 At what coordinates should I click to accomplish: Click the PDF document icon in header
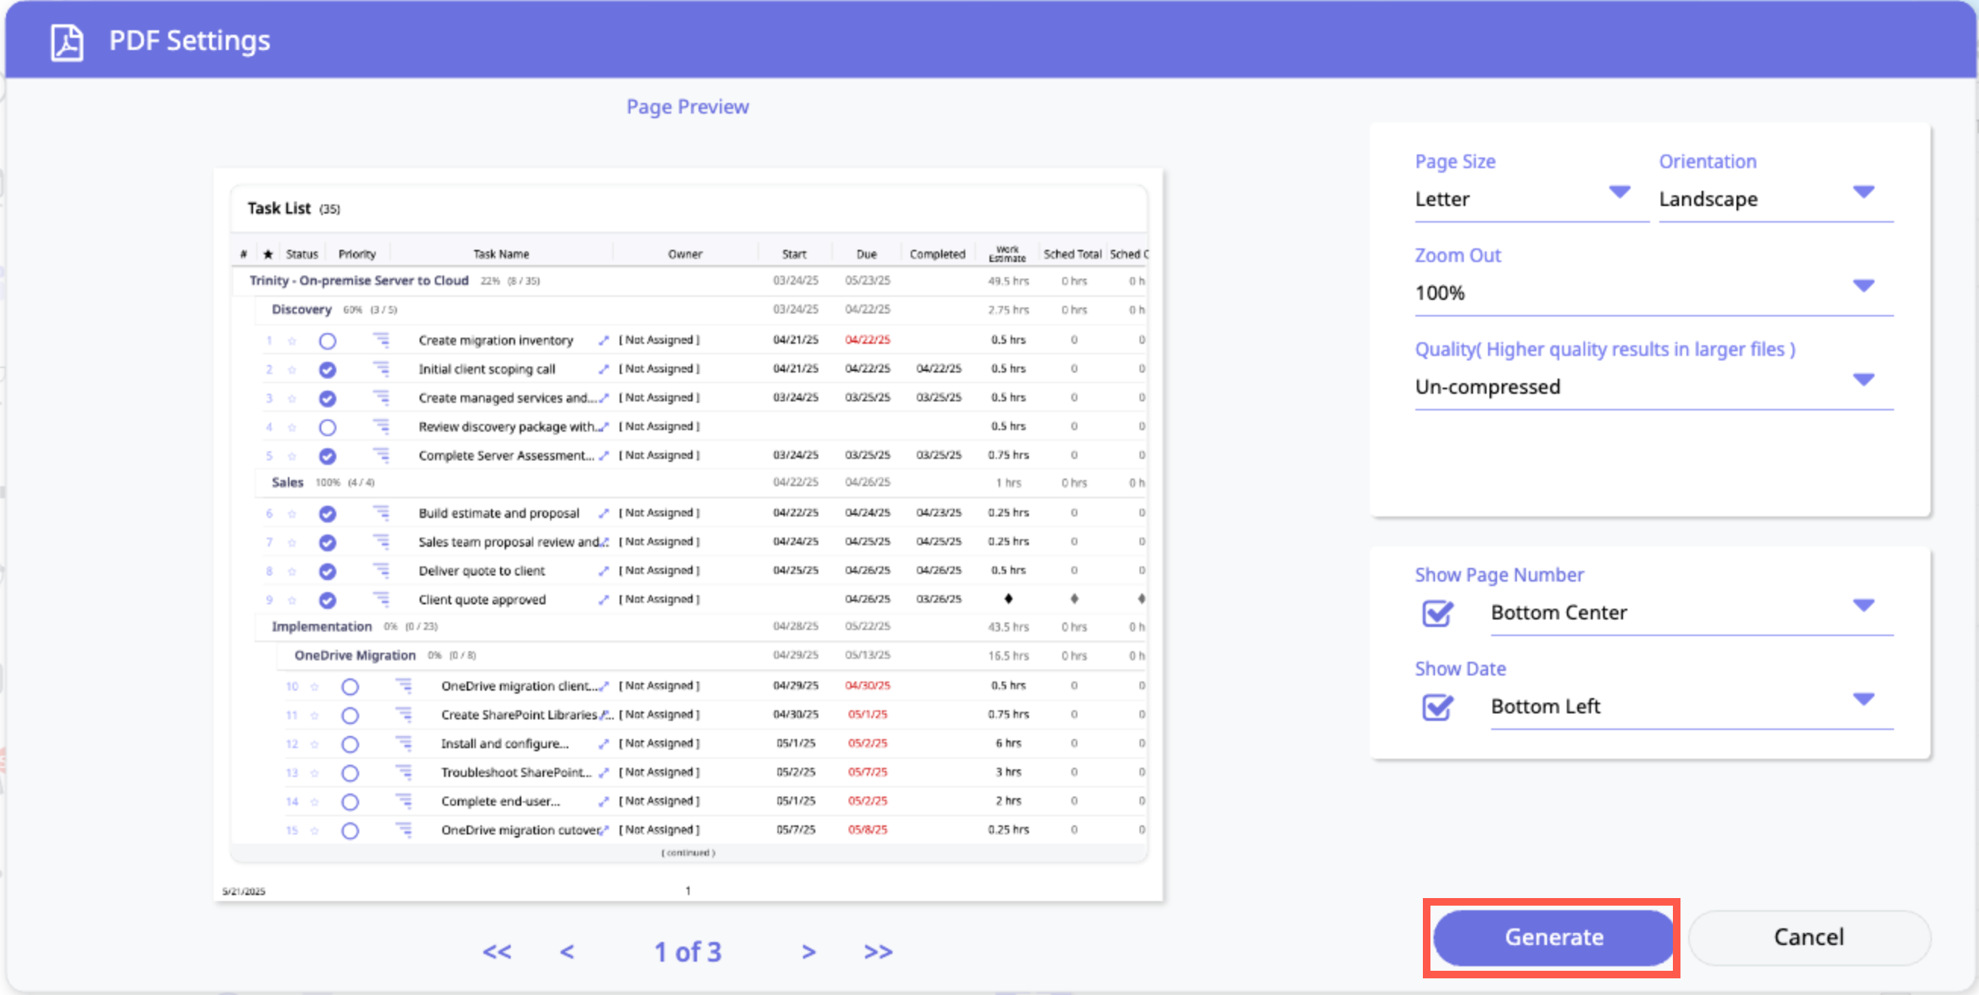67,42
